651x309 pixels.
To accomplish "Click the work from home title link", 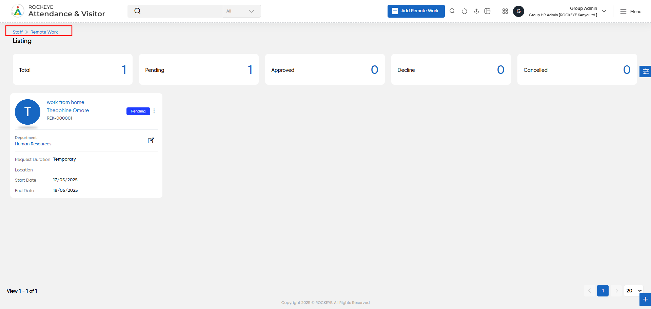I will 65,102.
